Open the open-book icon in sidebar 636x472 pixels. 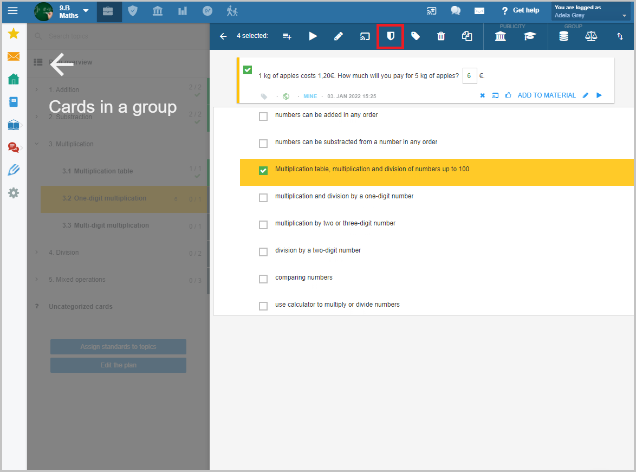click(14, 125)
